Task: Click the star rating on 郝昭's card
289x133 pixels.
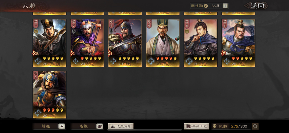Action: point(128,58)
